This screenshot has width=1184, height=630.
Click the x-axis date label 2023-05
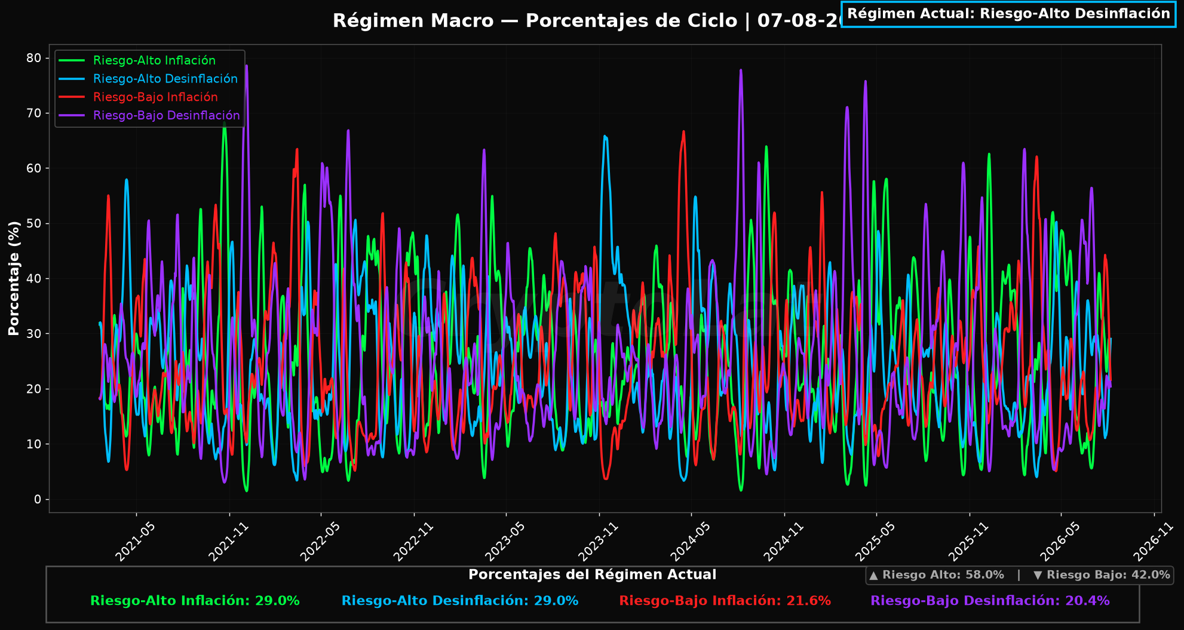tap(505, 542)
